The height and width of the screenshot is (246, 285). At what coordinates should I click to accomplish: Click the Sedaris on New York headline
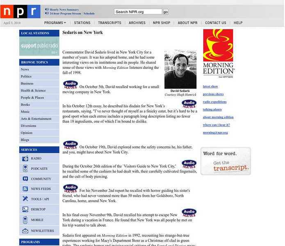click(82, 32)
